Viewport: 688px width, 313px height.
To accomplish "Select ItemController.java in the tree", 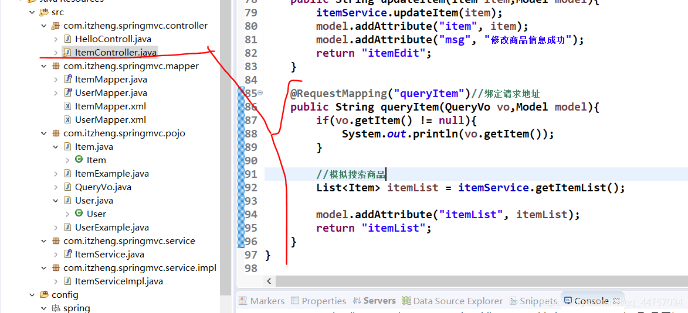I will coord(116,53).
